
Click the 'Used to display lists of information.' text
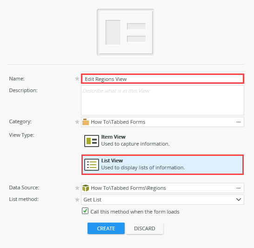pyautogui.click(x=143, y=168)
